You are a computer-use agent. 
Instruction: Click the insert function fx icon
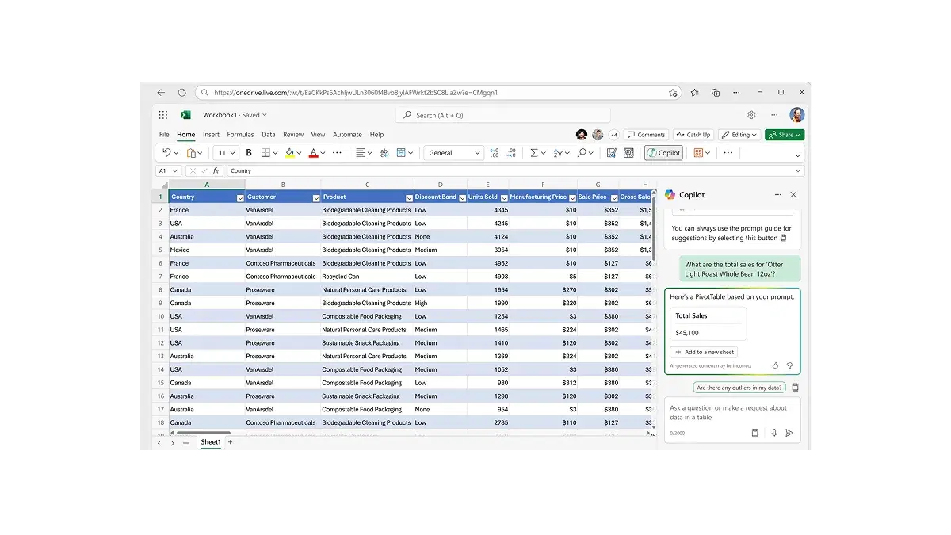[x=216, y=170]
